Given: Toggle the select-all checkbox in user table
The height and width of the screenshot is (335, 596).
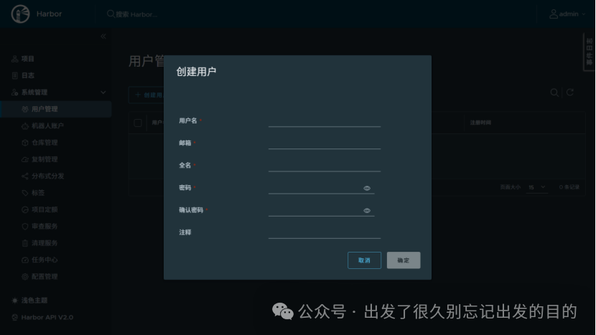Looking at the screenshot, I should (138, 123).
